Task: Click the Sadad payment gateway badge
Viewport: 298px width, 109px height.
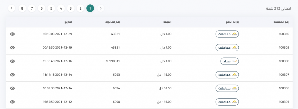Action: 230,61
